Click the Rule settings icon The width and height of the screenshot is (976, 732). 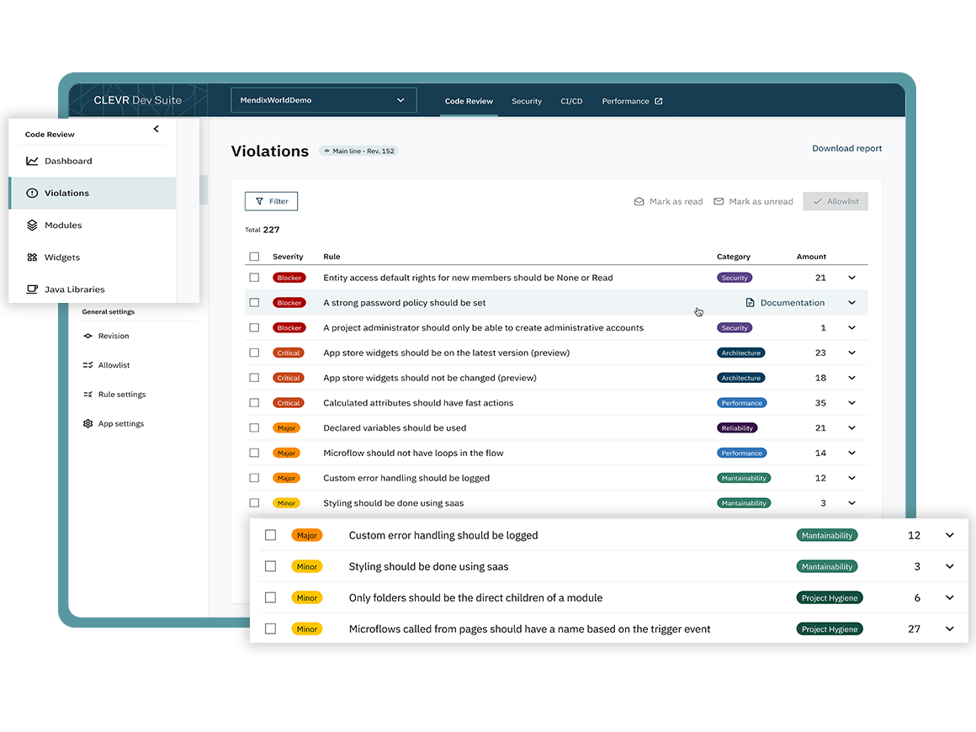(88, 395)
